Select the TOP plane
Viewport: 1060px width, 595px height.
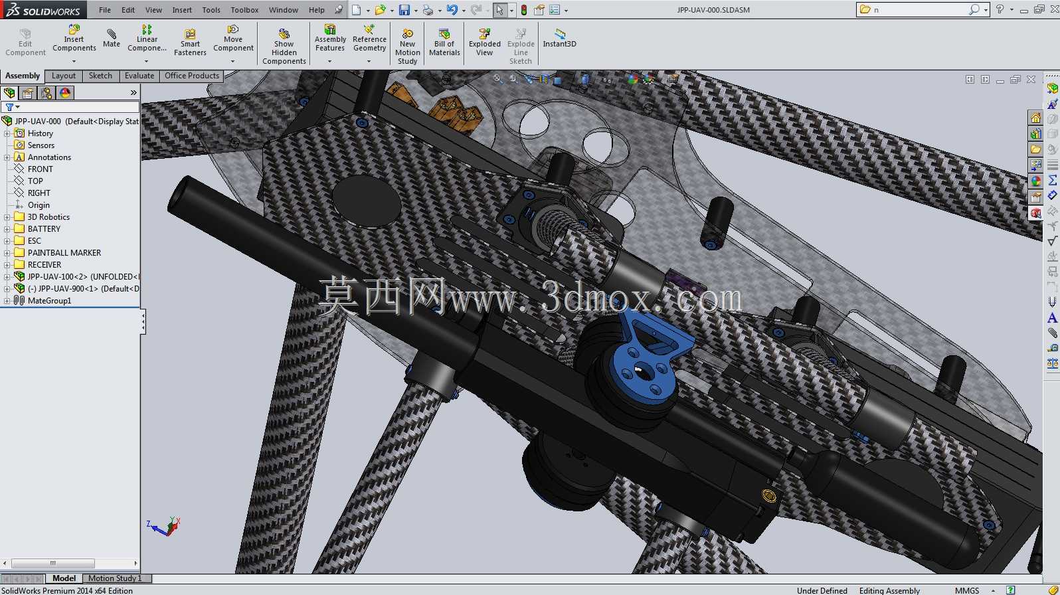click(35, 181)
